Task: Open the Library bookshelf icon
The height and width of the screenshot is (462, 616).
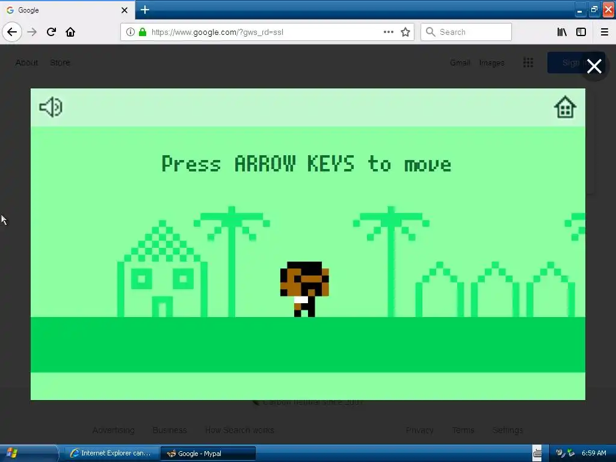Action: pyautogui.click(x=562, y=32)
